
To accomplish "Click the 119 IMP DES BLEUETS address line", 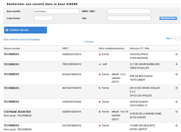I will coord(142,125).
